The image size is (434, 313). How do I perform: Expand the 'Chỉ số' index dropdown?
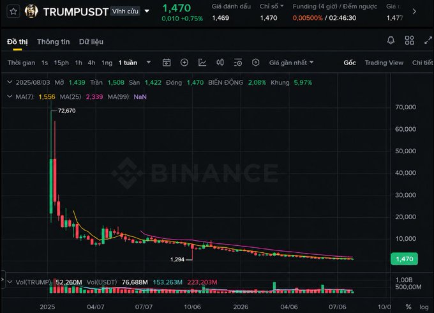(271, 6)
